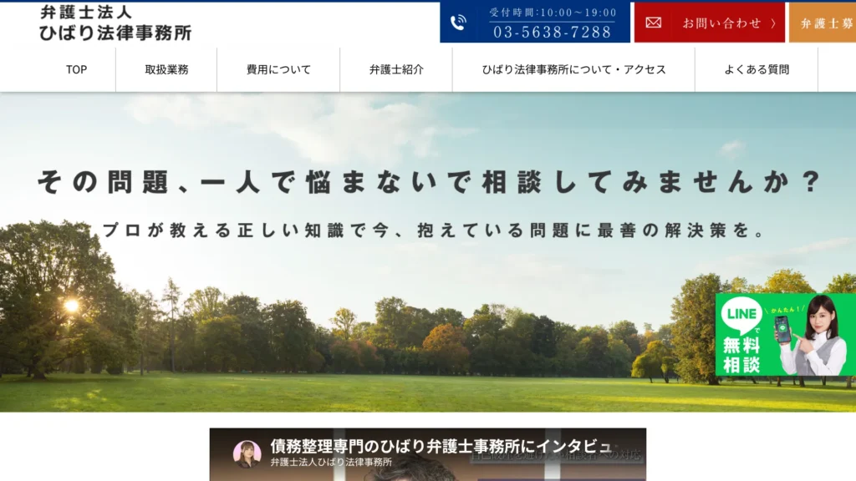The image size is (856, 481).
Task: Open the 取扱業務 navigation menu
Action: (166, 70)
